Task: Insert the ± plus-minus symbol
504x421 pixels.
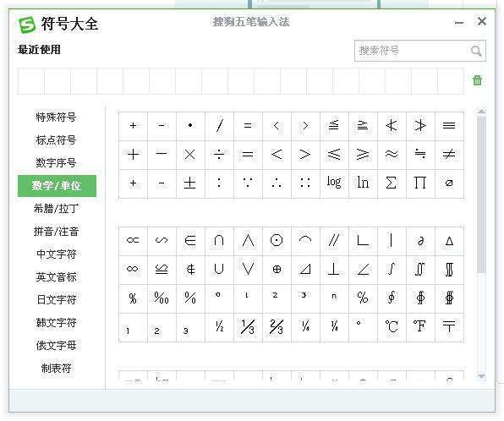Action: pos(190,183)
